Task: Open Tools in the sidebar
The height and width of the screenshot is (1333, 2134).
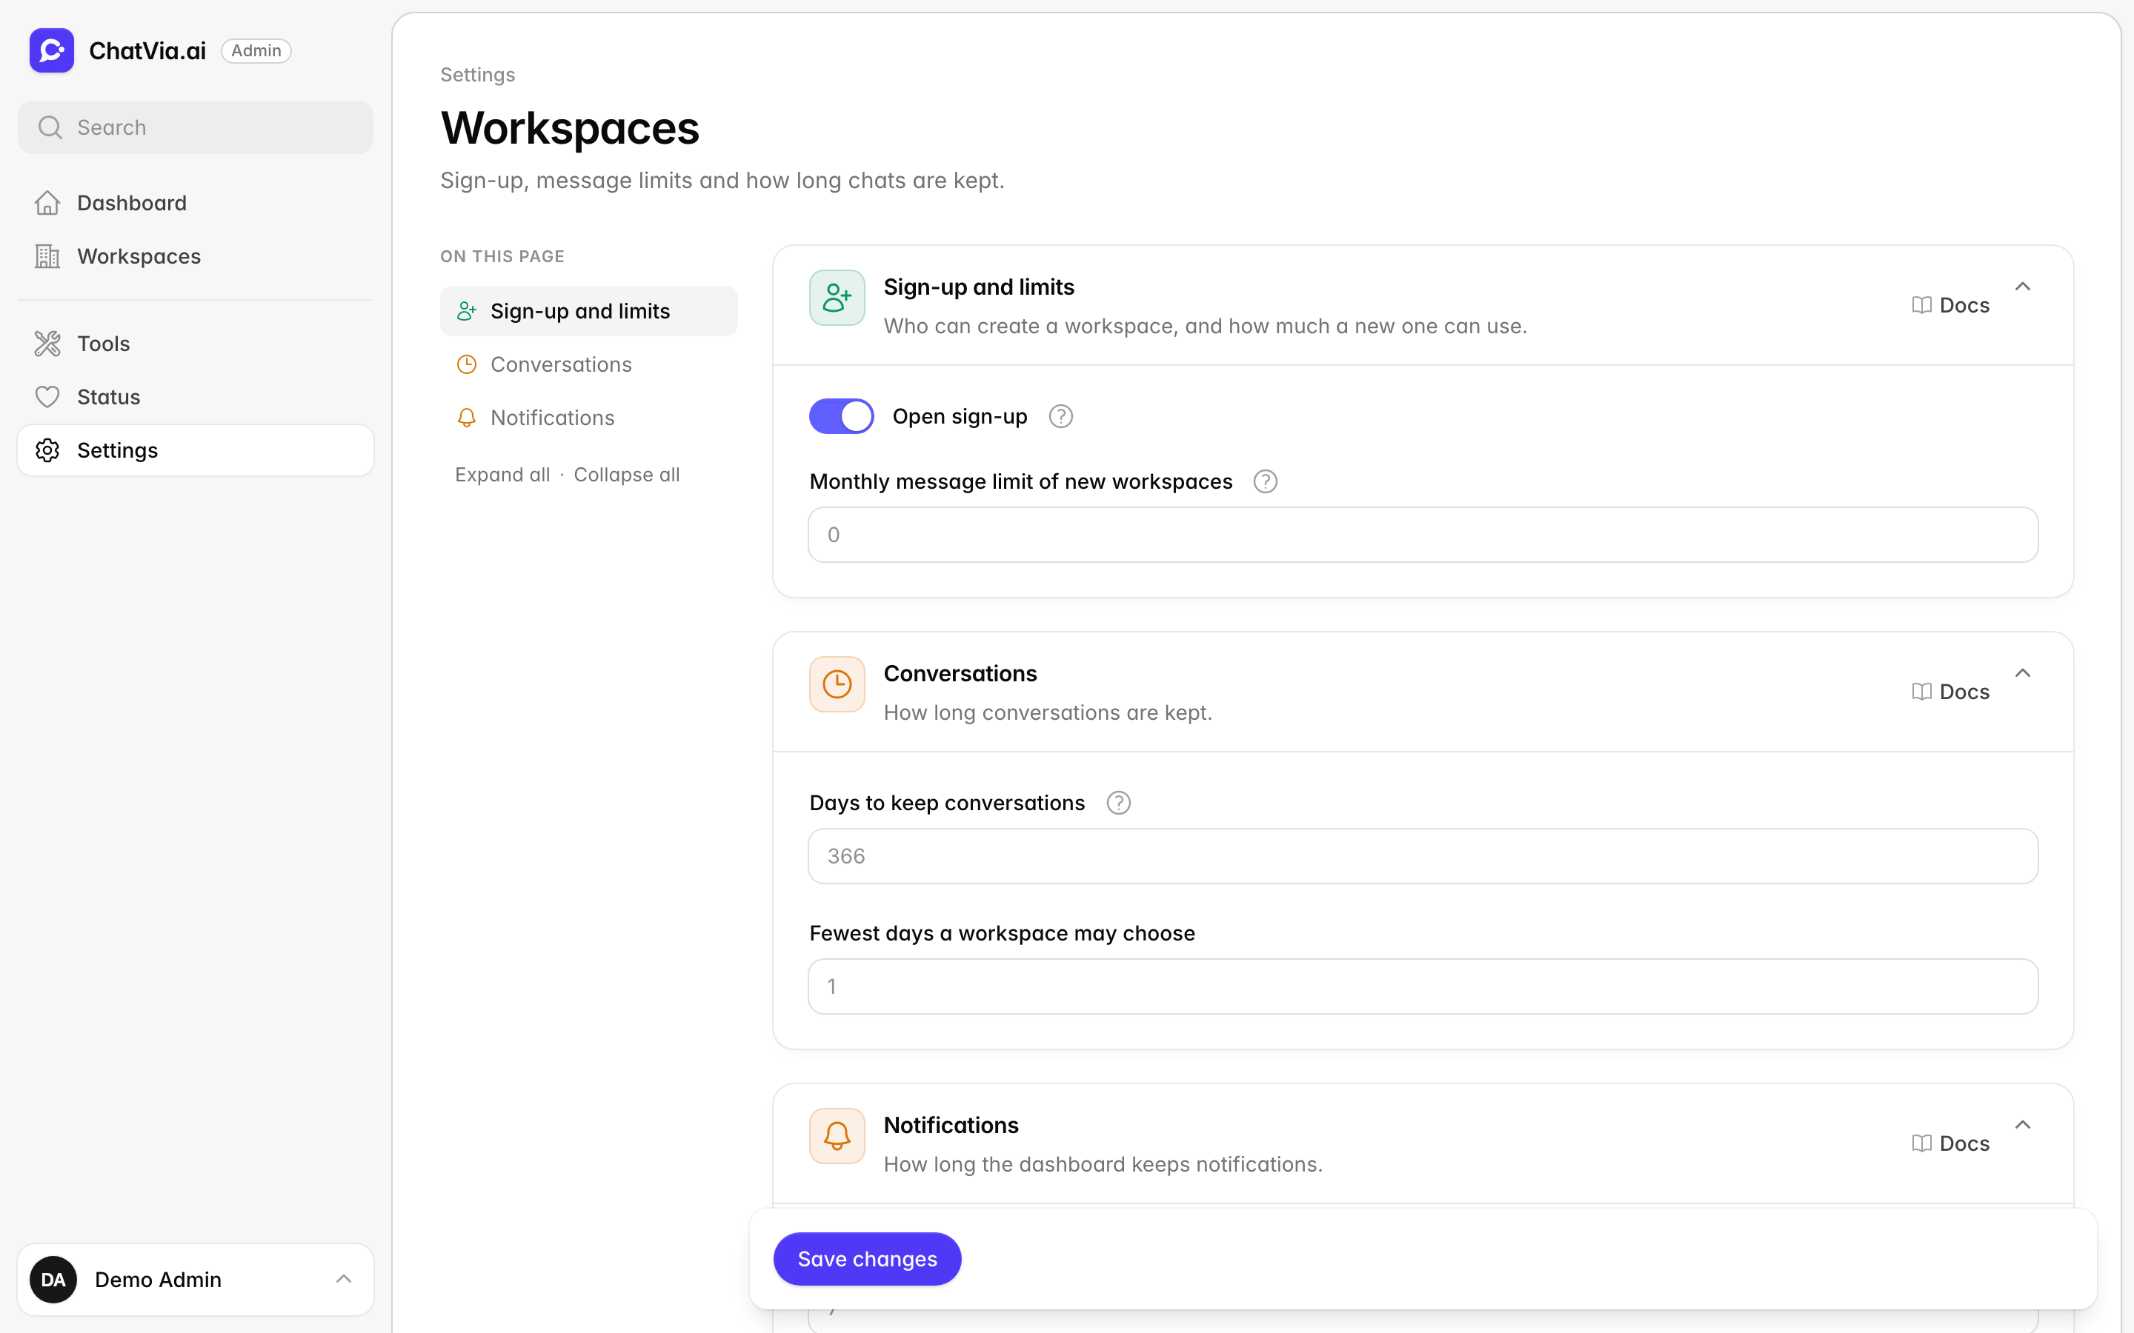Action: 196,344
